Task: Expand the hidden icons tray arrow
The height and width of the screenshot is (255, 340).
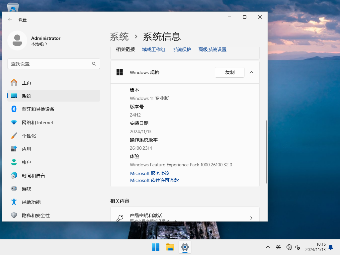Action: click(268, 247)
